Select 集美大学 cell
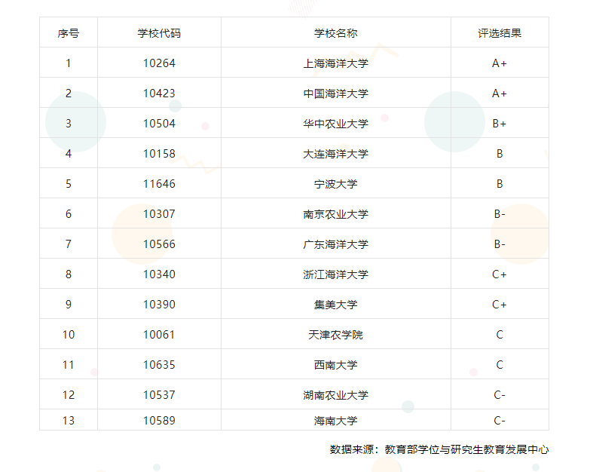Image resolution: width=590 pixels, height=472 pixels. click(x=335, y=304)
